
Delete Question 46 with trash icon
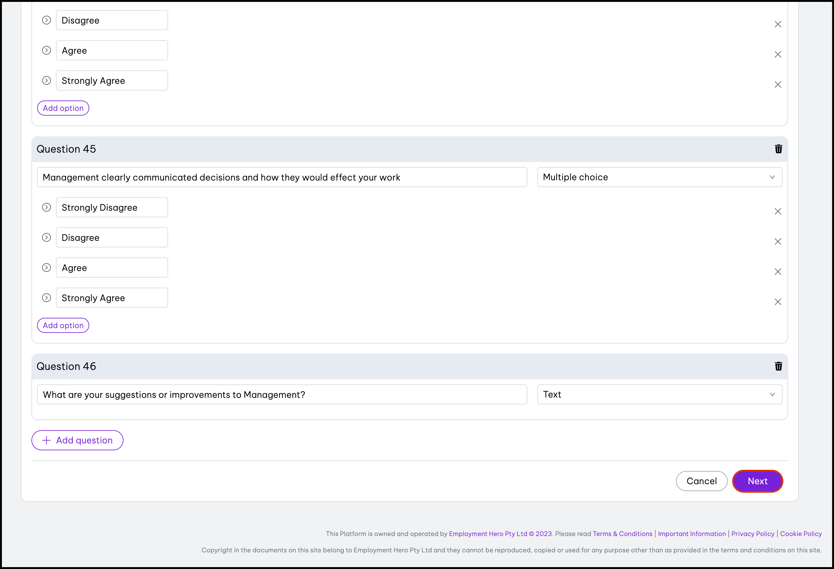point(778,366)
